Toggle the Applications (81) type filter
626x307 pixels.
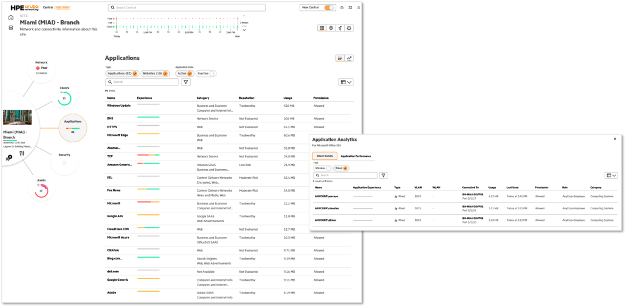point(122,74)
